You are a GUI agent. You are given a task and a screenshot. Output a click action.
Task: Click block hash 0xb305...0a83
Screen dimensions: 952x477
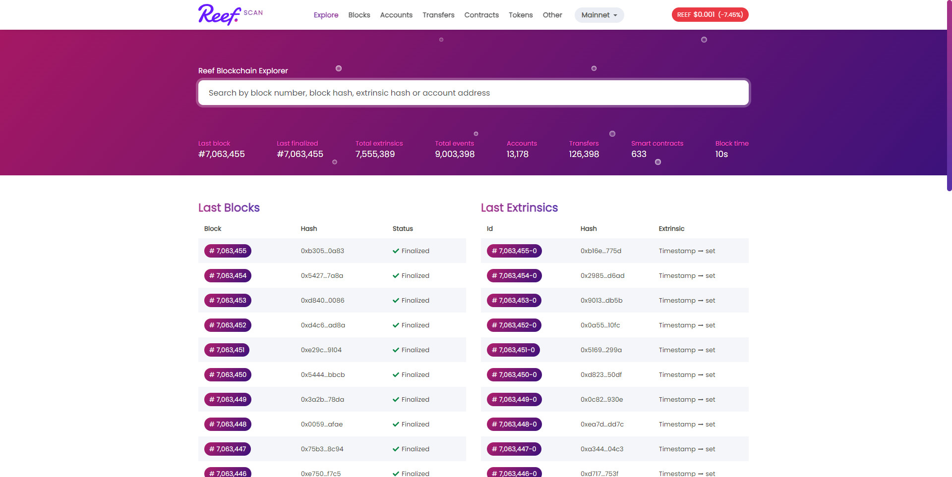(x=322, y=251)
